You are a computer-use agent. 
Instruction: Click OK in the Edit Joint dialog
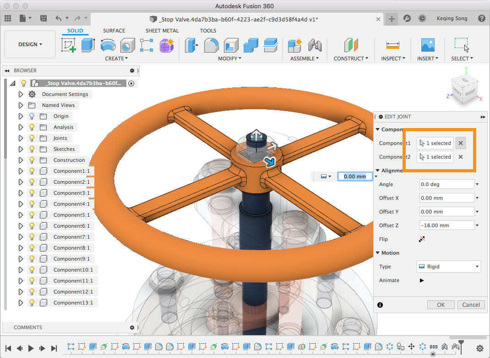[x=441, y=305]
